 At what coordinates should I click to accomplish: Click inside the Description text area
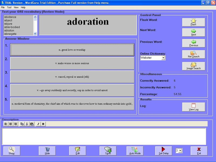tap(104, 136)
